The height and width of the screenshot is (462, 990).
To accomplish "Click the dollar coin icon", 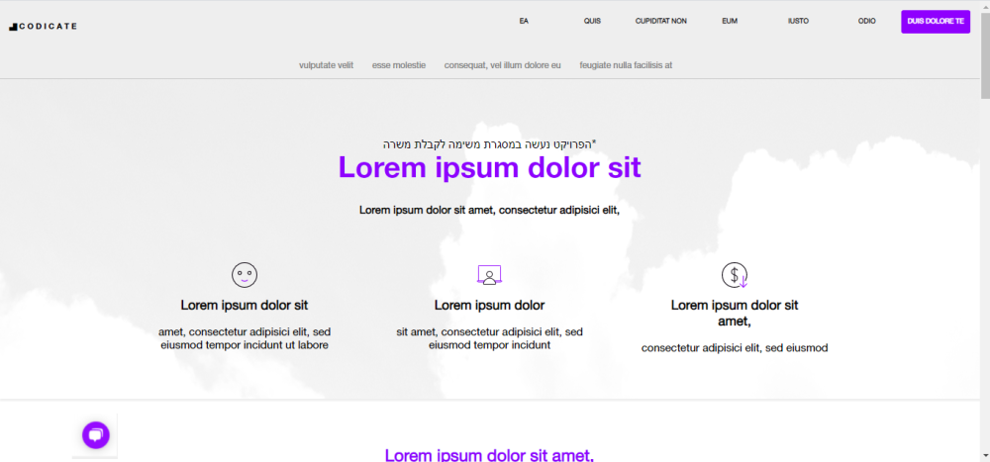I will point(735,275).
